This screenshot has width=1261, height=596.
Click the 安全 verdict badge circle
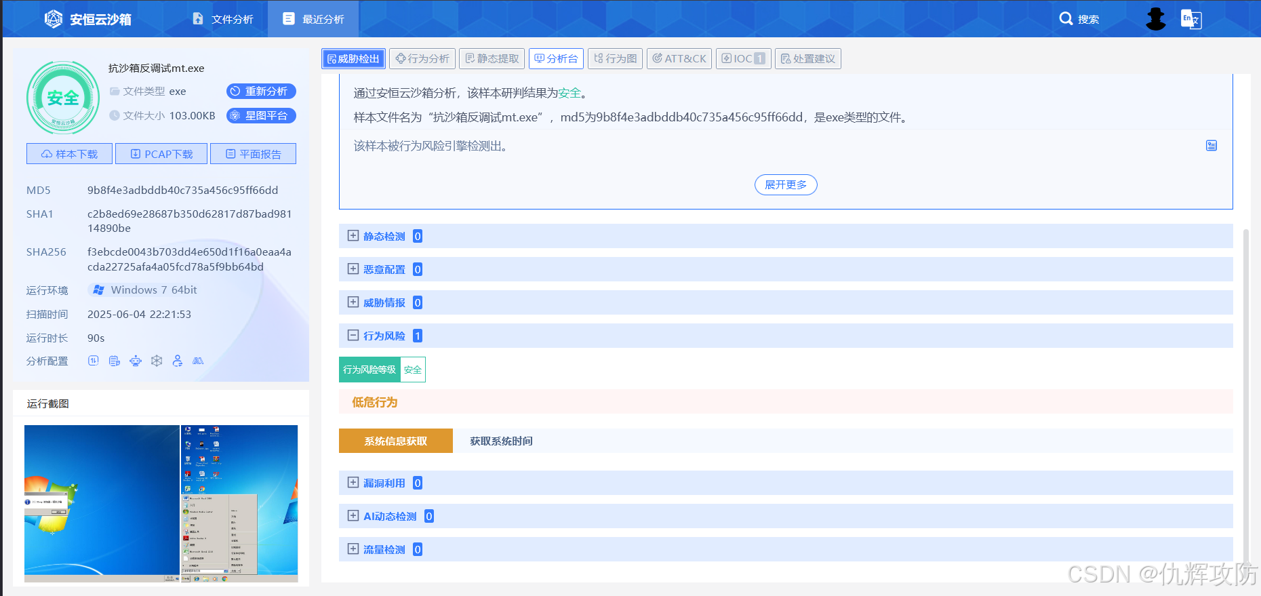[63, 98]
